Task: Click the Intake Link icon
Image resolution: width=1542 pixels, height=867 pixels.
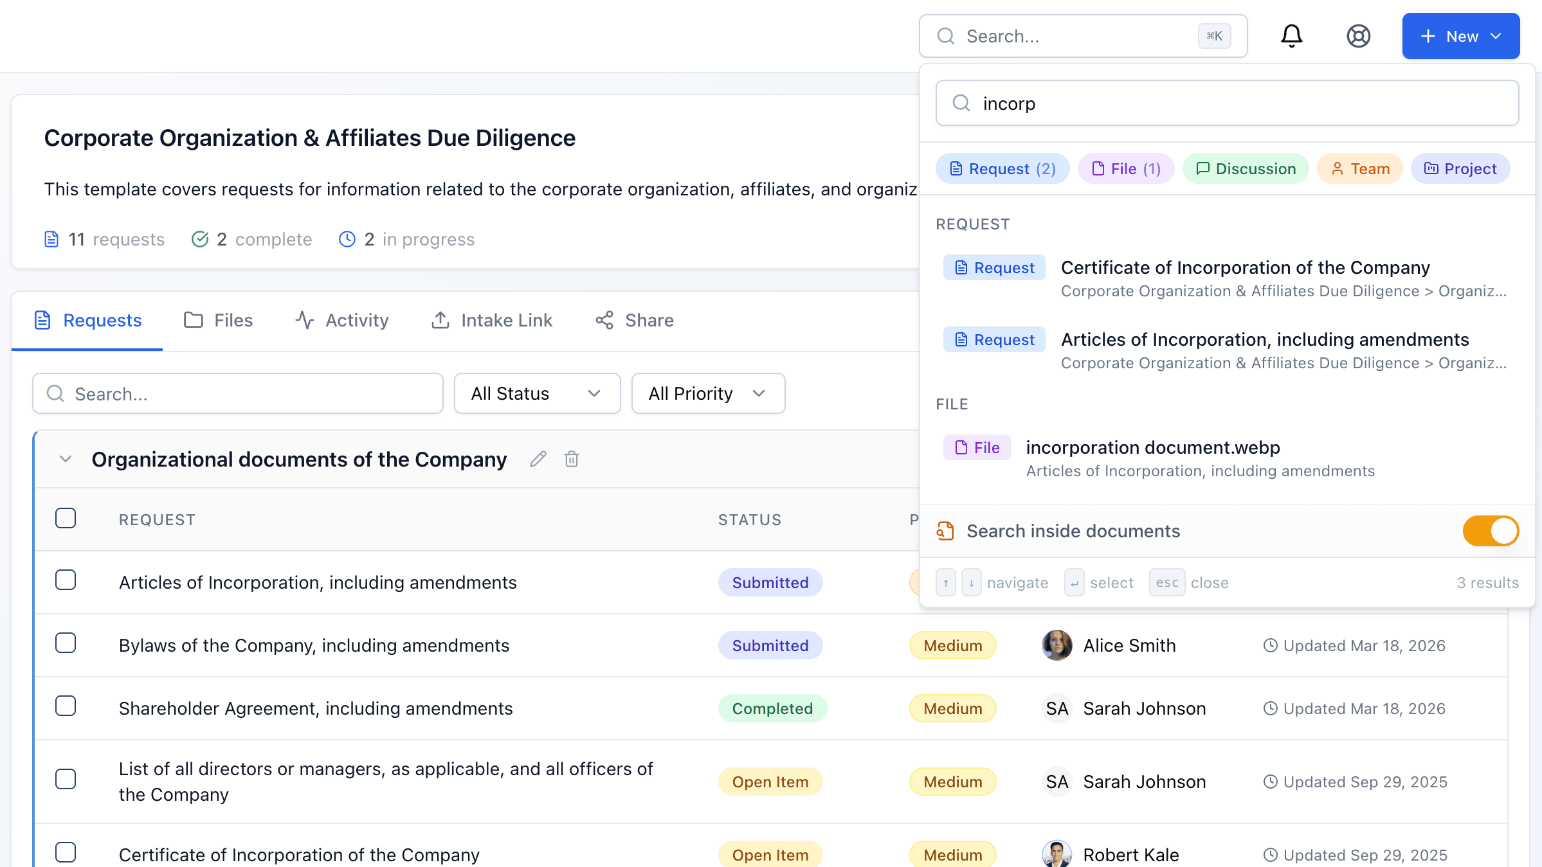Action: click(x=440, y=320)
